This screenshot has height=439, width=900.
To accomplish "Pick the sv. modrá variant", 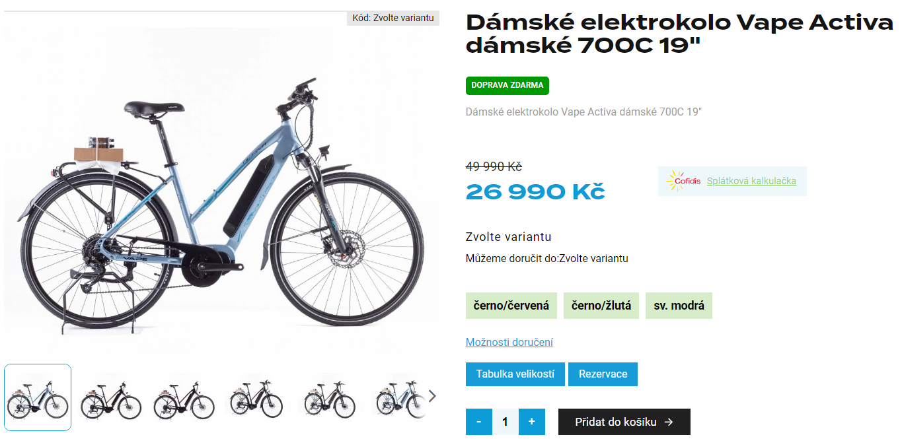I will point(679,306).
